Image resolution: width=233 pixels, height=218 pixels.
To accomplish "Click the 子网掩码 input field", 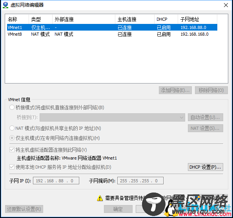I will (140, 181).
